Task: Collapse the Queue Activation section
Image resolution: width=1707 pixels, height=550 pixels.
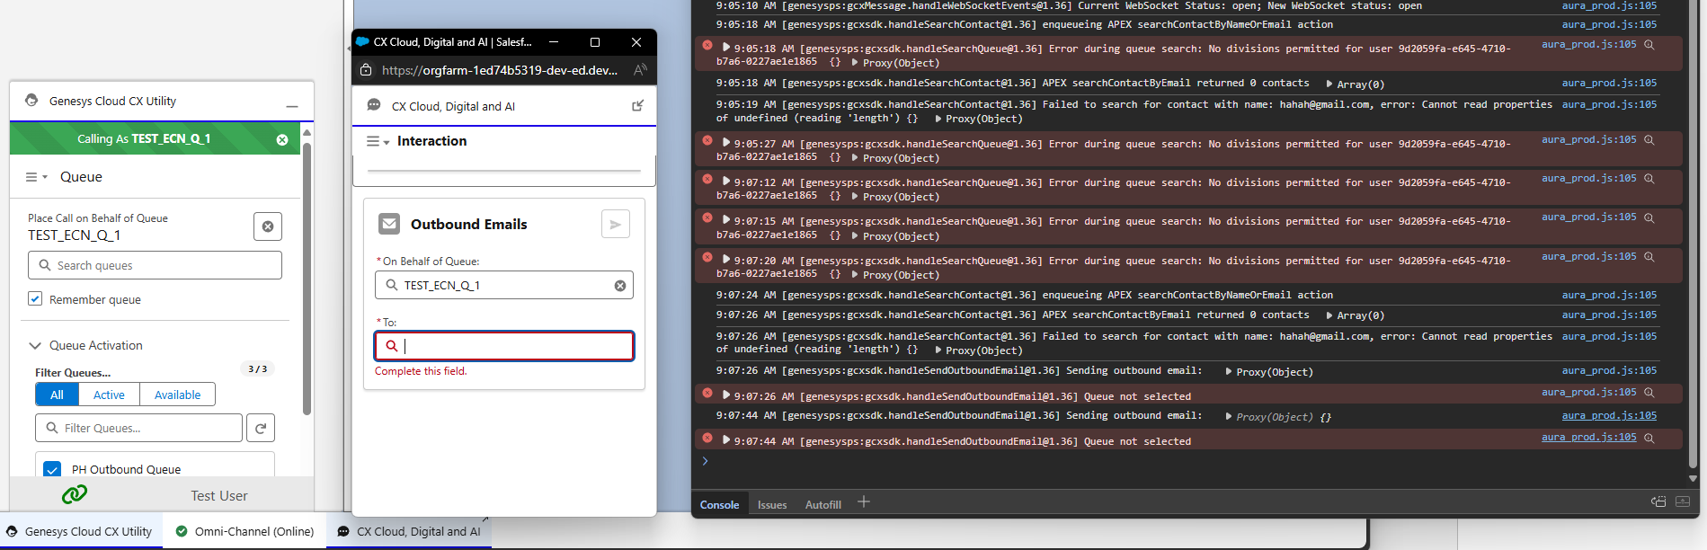Action: pos(35,345)
